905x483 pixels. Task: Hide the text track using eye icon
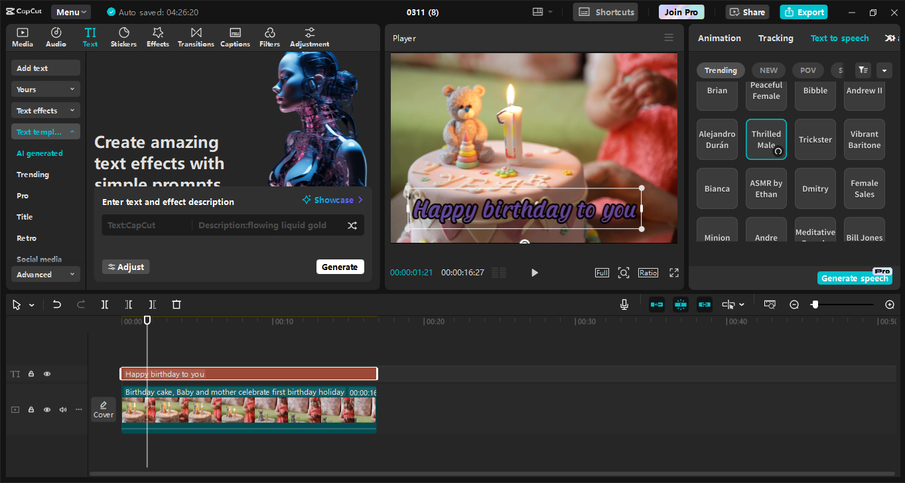pyautogui.click(x=47, y=374)
